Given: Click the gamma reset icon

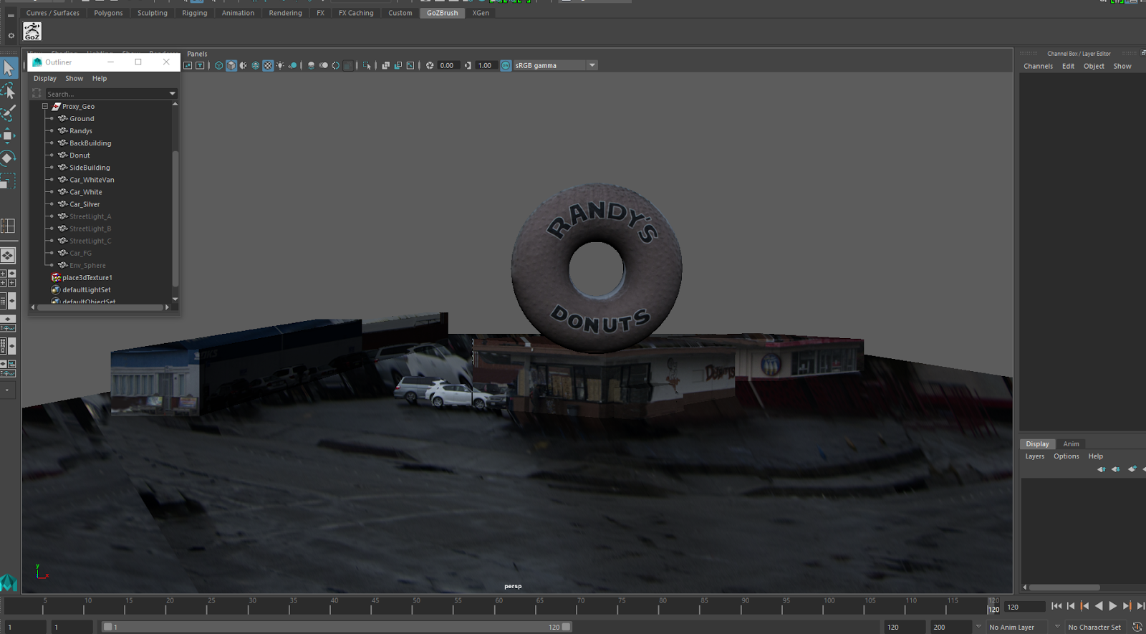Looking at the screenshot, I should click(x=468, y=65).
